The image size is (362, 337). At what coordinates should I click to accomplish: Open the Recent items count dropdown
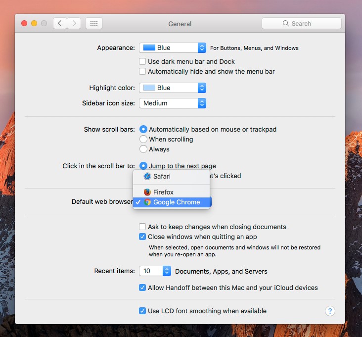[155, 271]
